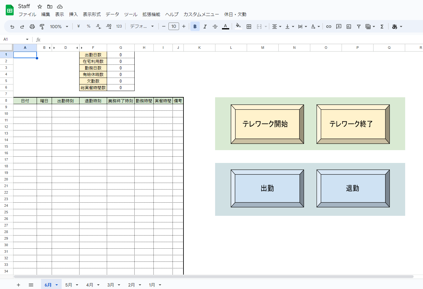Select the paint format tool
This screenshot has width=423, height=289.
point(42,26)
